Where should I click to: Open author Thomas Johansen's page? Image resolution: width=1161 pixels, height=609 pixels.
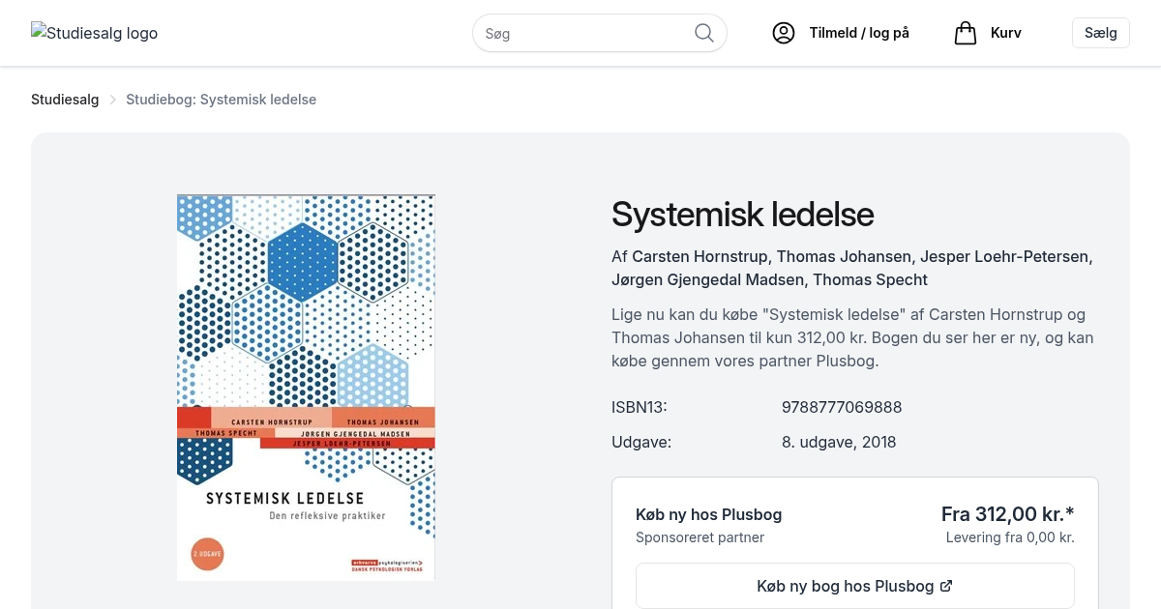pyautogui.click(x=844, y=256)
